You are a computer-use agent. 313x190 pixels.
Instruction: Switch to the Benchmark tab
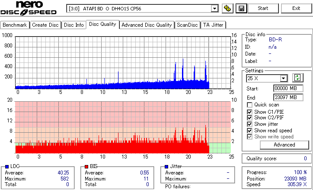click(x=15, y=25)
